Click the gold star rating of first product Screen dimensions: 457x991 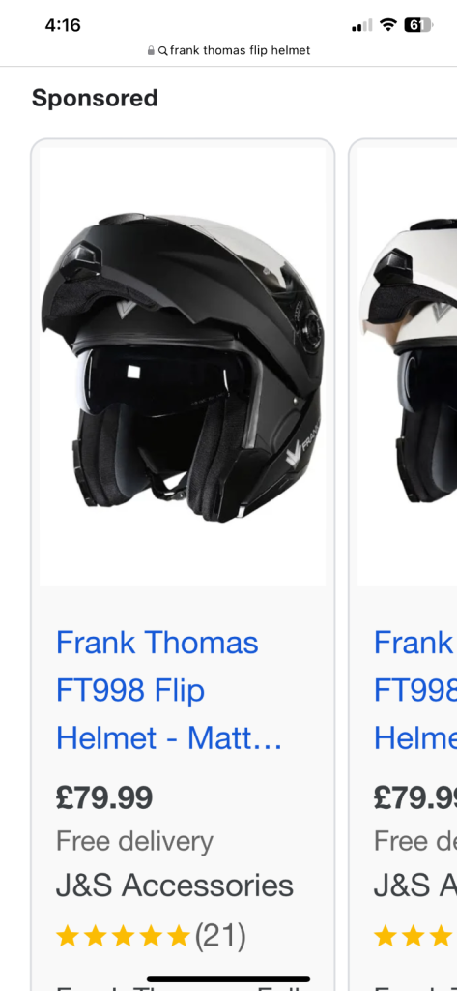pos(123,936)
